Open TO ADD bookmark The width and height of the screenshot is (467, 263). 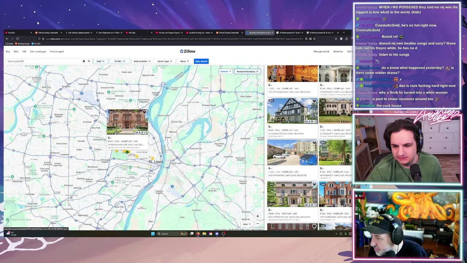37,44
